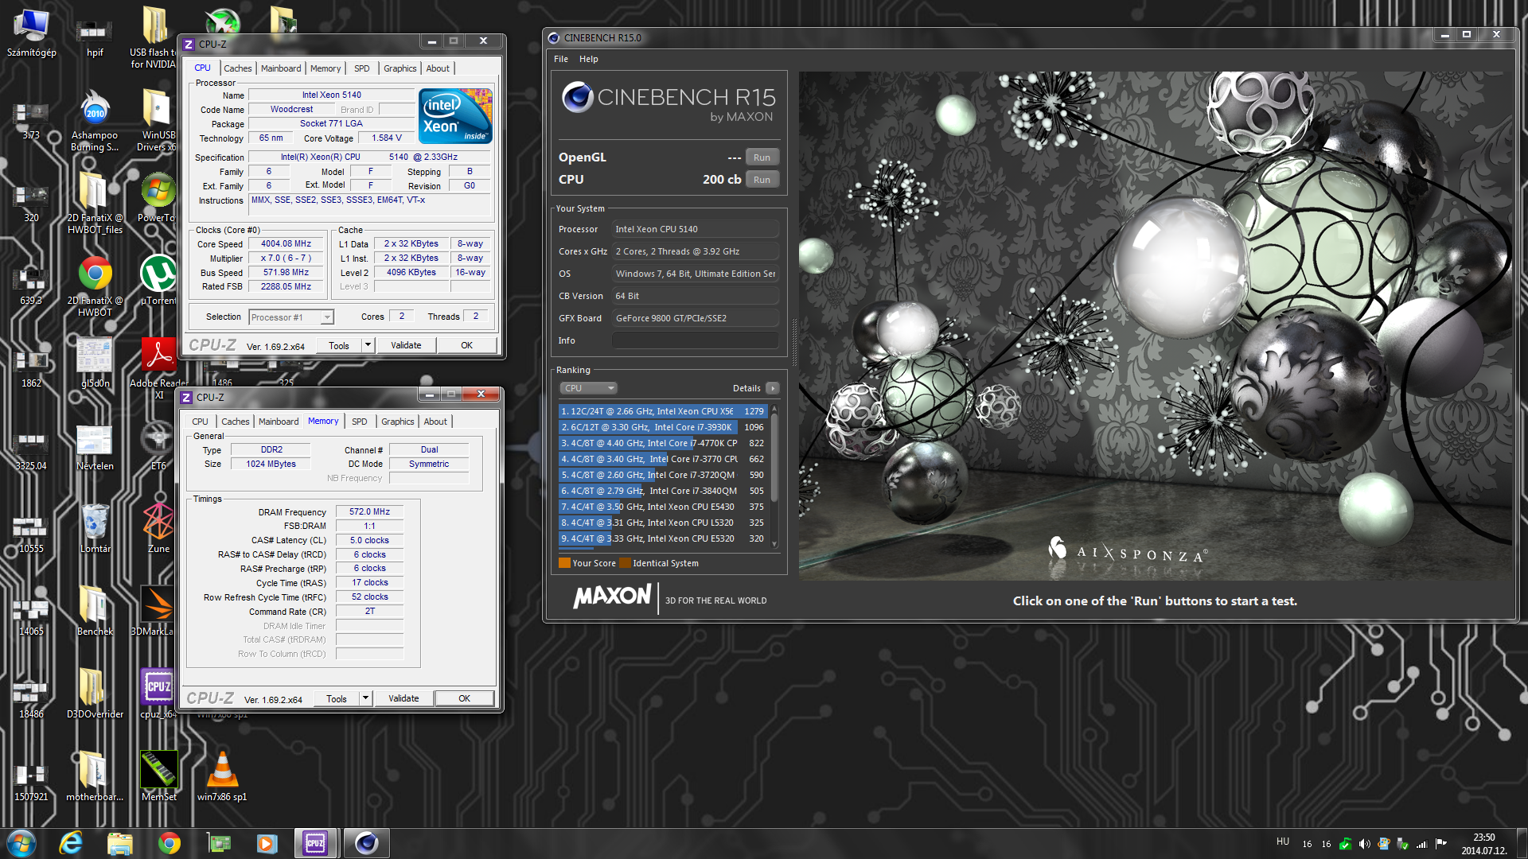1528x859 pixels.
Task: Open Graphics tab in Memory CPU-Z window
Action: click(397, 422)
